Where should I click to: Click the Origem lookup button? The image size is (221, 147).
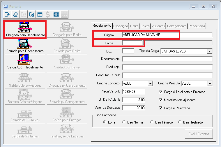pos(109,35)
